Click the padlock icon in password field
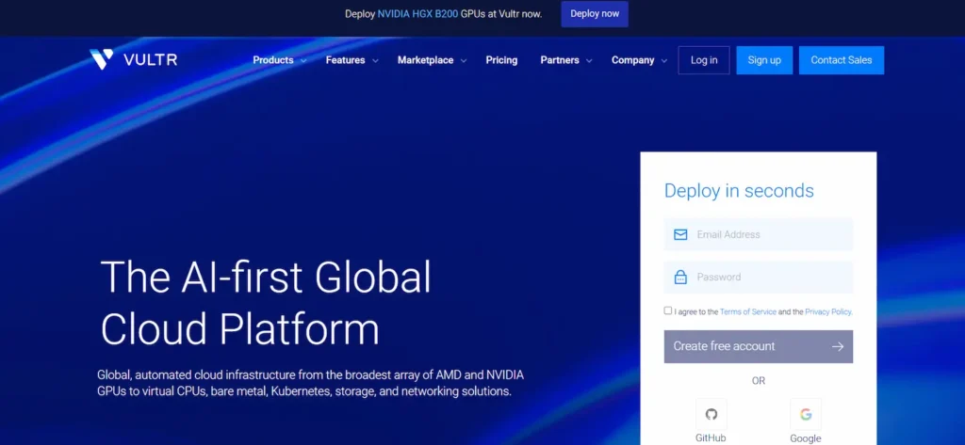This screenshot has height=445, width=965. click(680, 278)
